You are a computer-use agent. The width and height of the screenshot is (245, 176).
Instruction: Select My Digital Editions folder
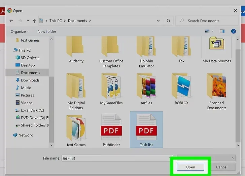click(76, 92)
